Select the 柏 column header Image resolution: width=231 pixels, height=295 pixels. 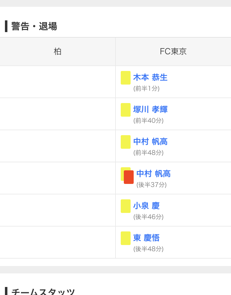(x=58, y=52)
